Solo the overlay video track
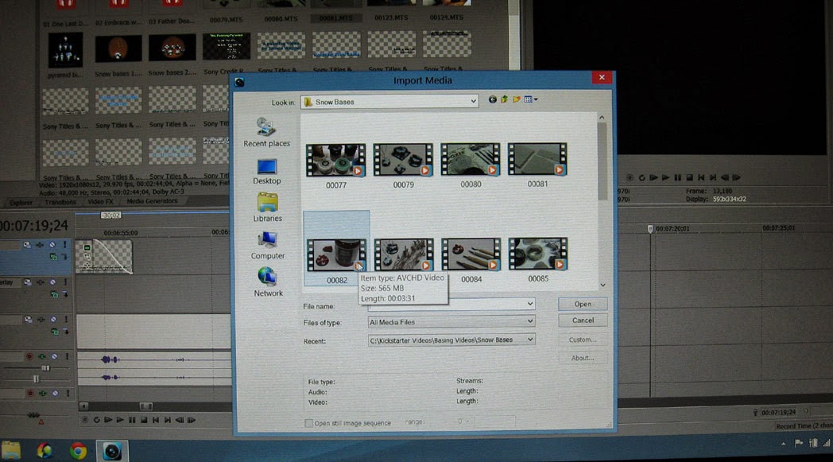Image resolution: width=833 pixels, height=462 pixels. 66,282
